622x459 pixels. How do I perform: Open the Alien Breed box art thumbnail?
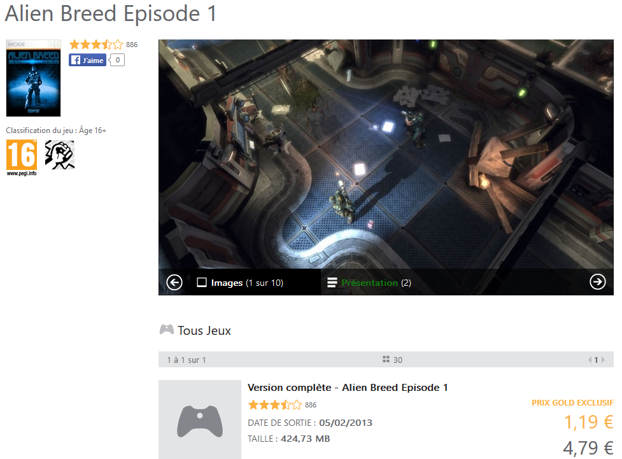(33, 78)
